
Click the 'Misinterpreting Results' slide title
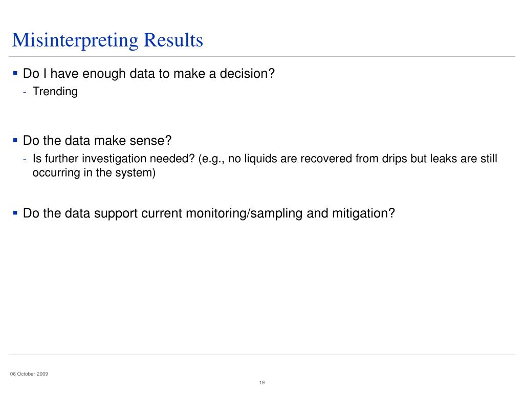click(x=107, y=40)
